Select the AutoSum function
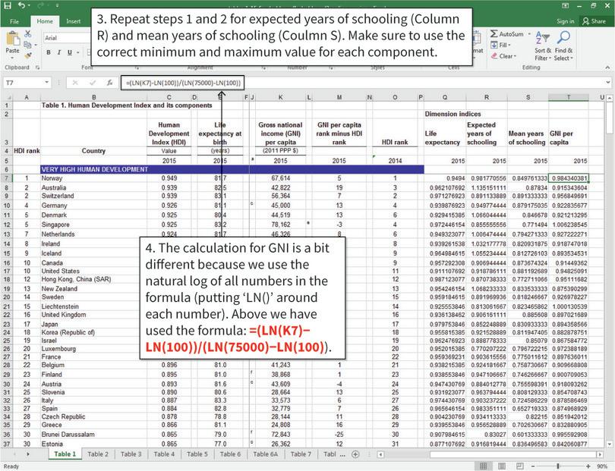This screenshot has width=615, height=471. coord(508,33)
